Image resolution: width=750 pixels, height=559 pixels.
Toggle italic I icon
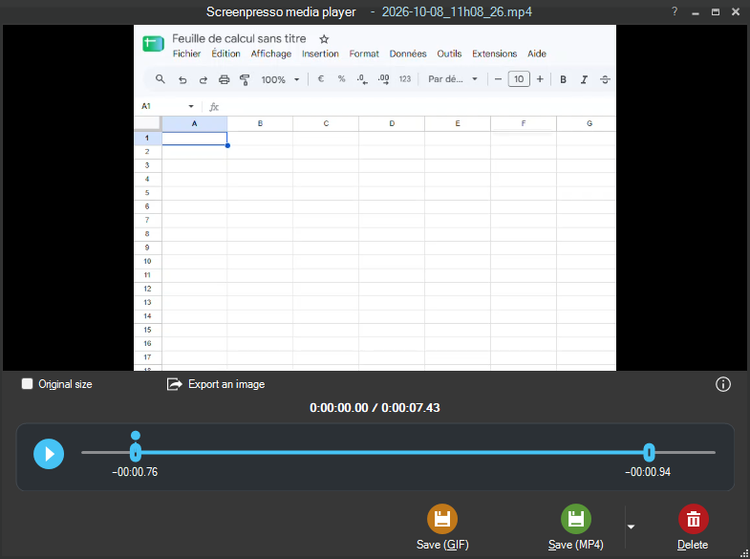(x=584, y=79)
